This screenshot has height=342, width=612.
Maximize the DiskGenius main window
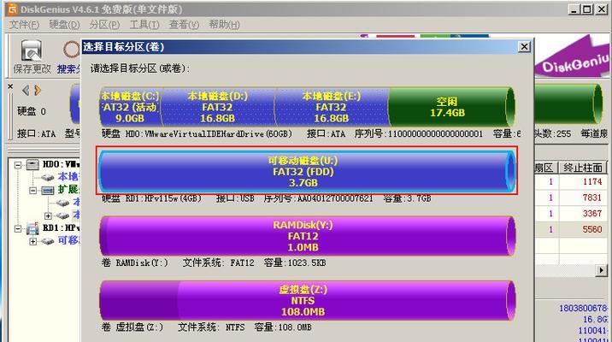tap(587, 9)
